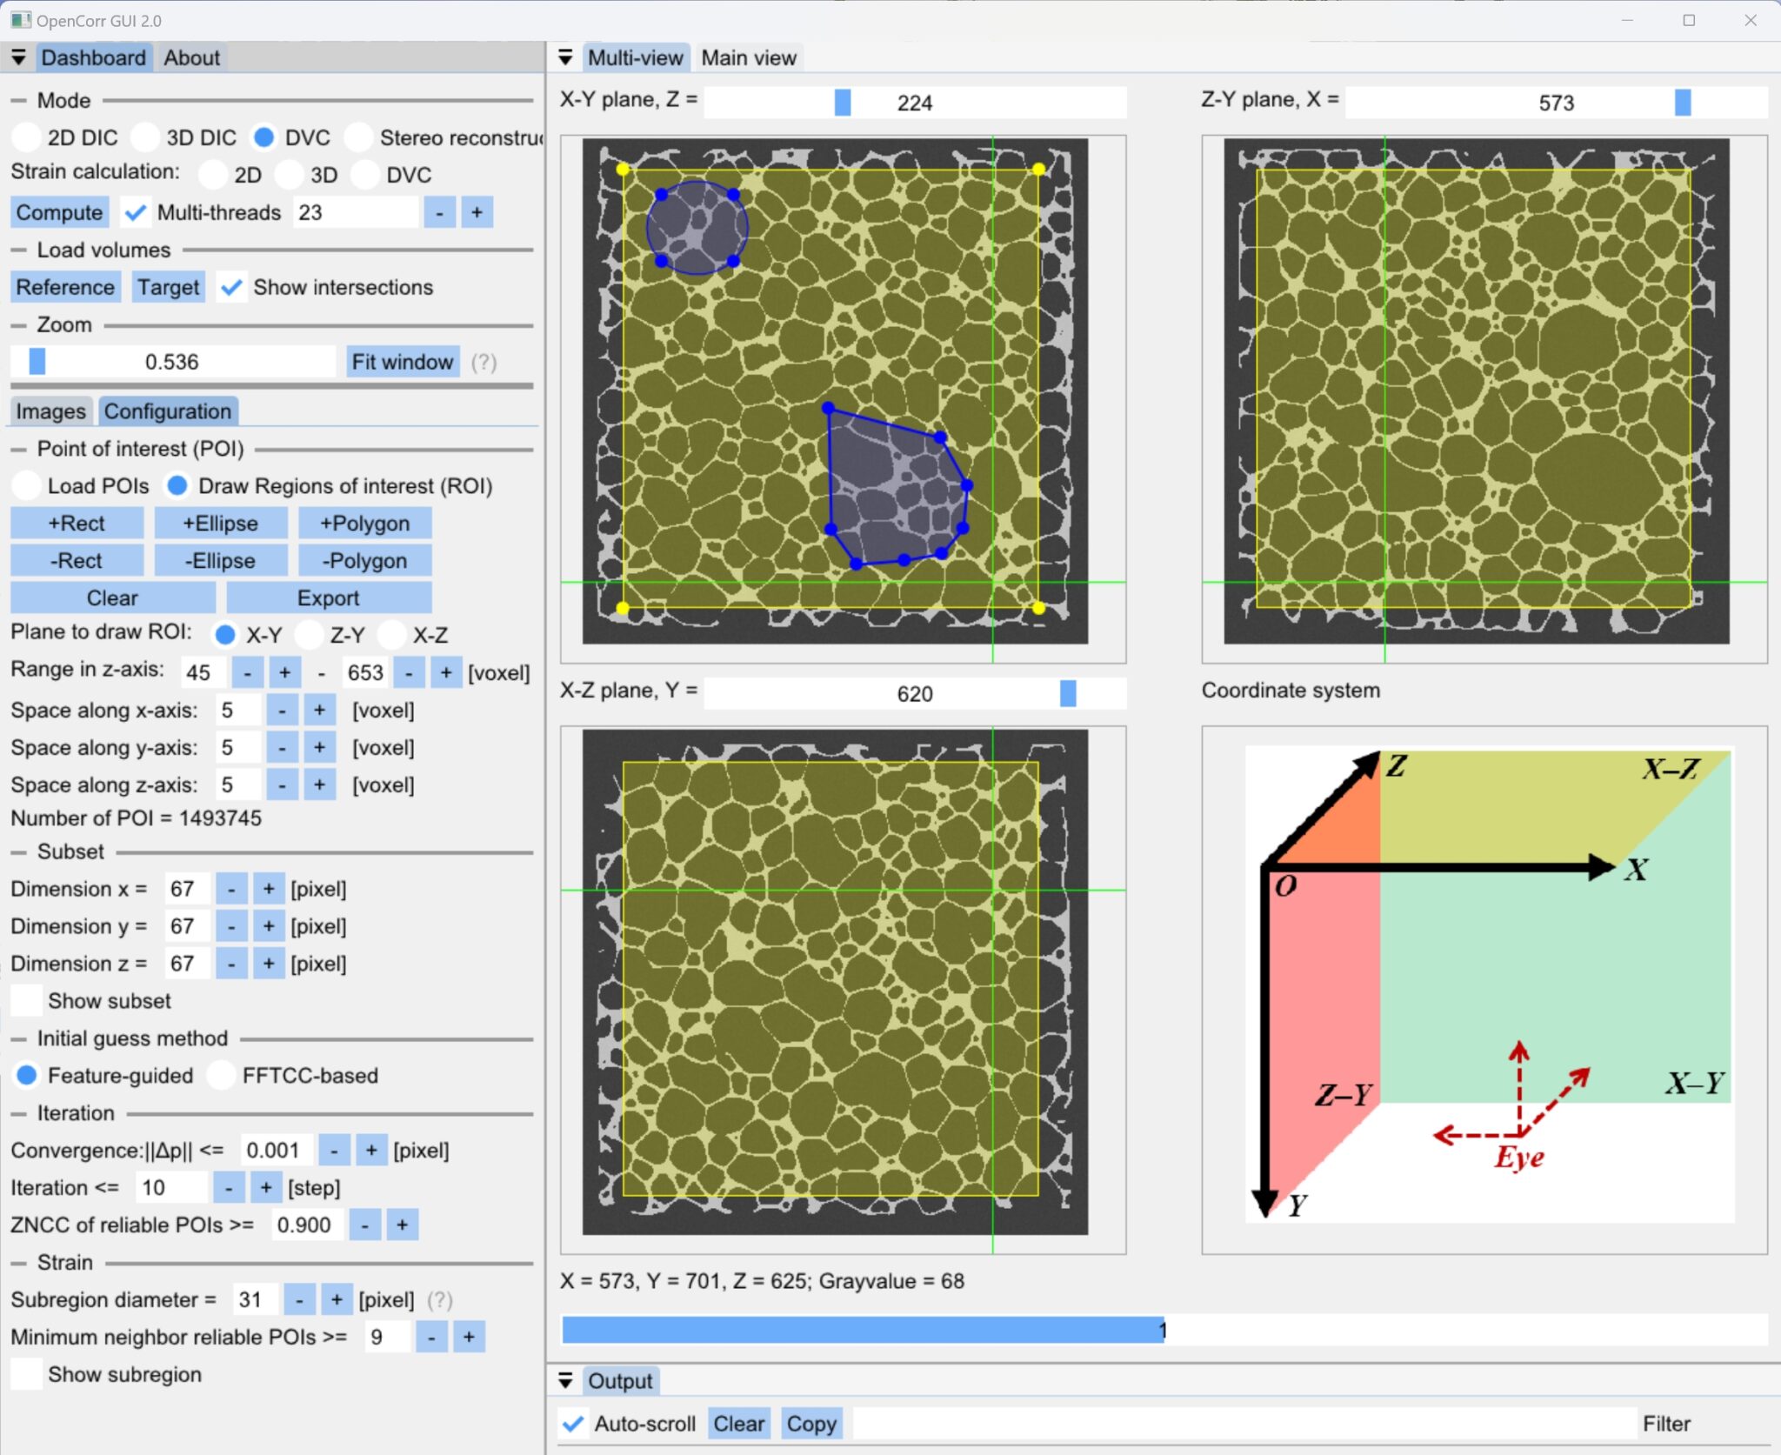This screenshot has width=1781, height=1455.
Task: Enable Show subset
Action: (x=25, y=1000)
